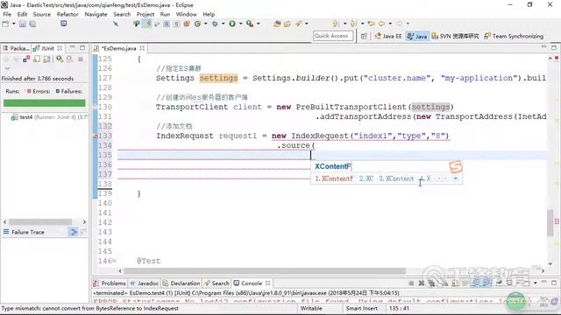Click the Clear Console icon
561x315 pixels.
(444, 283)
